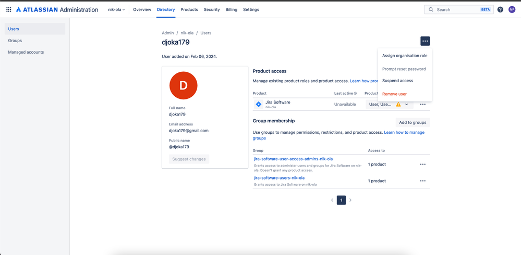Open Learn how to manage groups link
This screenshot has height=255, width=521.
coord(338,135)
